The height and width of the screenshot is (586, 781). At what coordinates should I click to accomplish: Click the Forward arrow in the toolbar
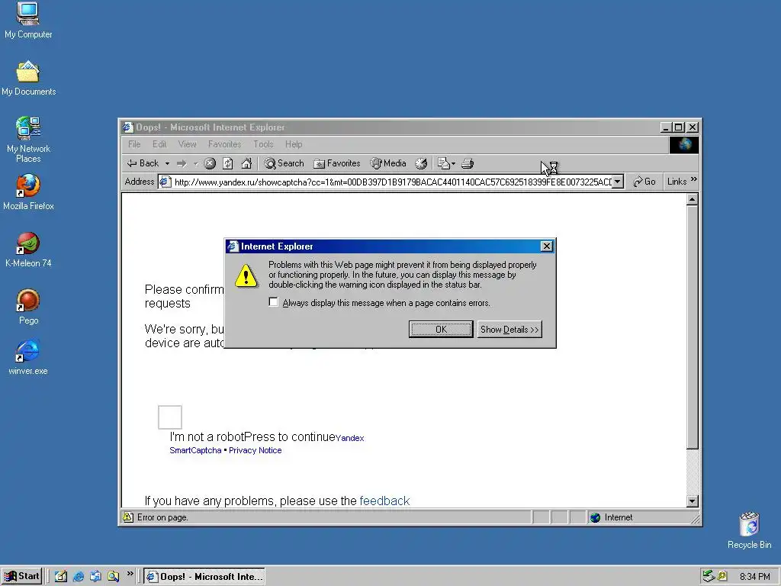[x=182, y=163]
